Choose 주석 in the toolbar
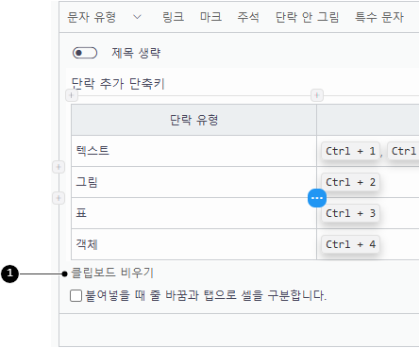The width and height of the screenshot is (420, 348). (248, 17)
